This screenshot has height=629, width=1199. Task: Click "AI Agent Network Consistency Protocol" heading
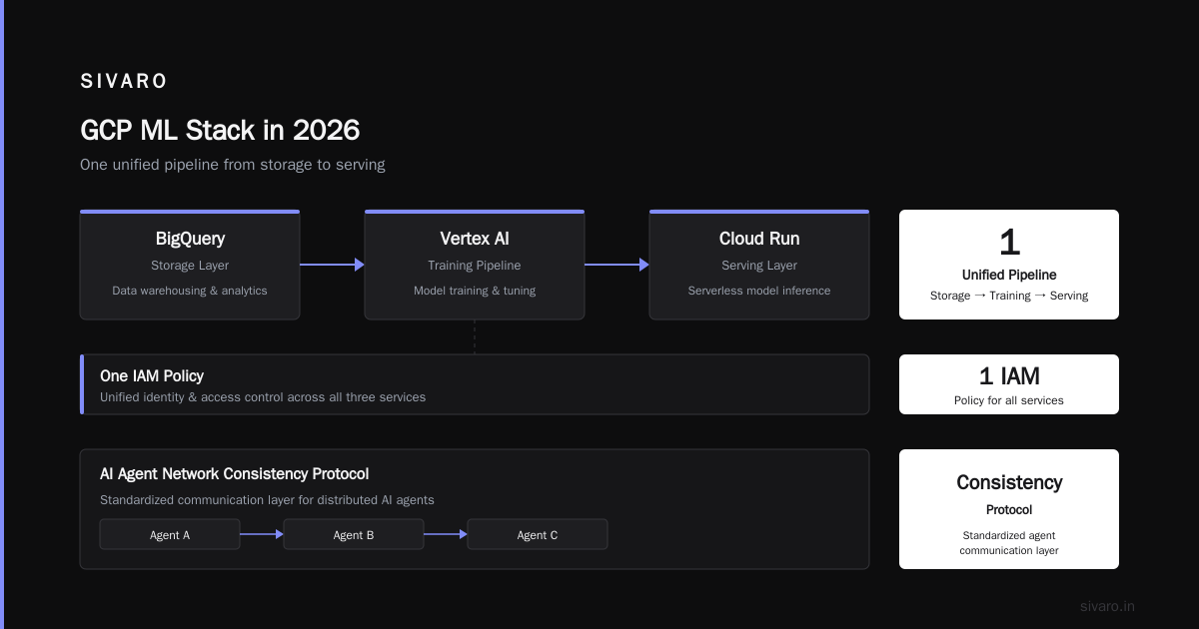(235, 474)
